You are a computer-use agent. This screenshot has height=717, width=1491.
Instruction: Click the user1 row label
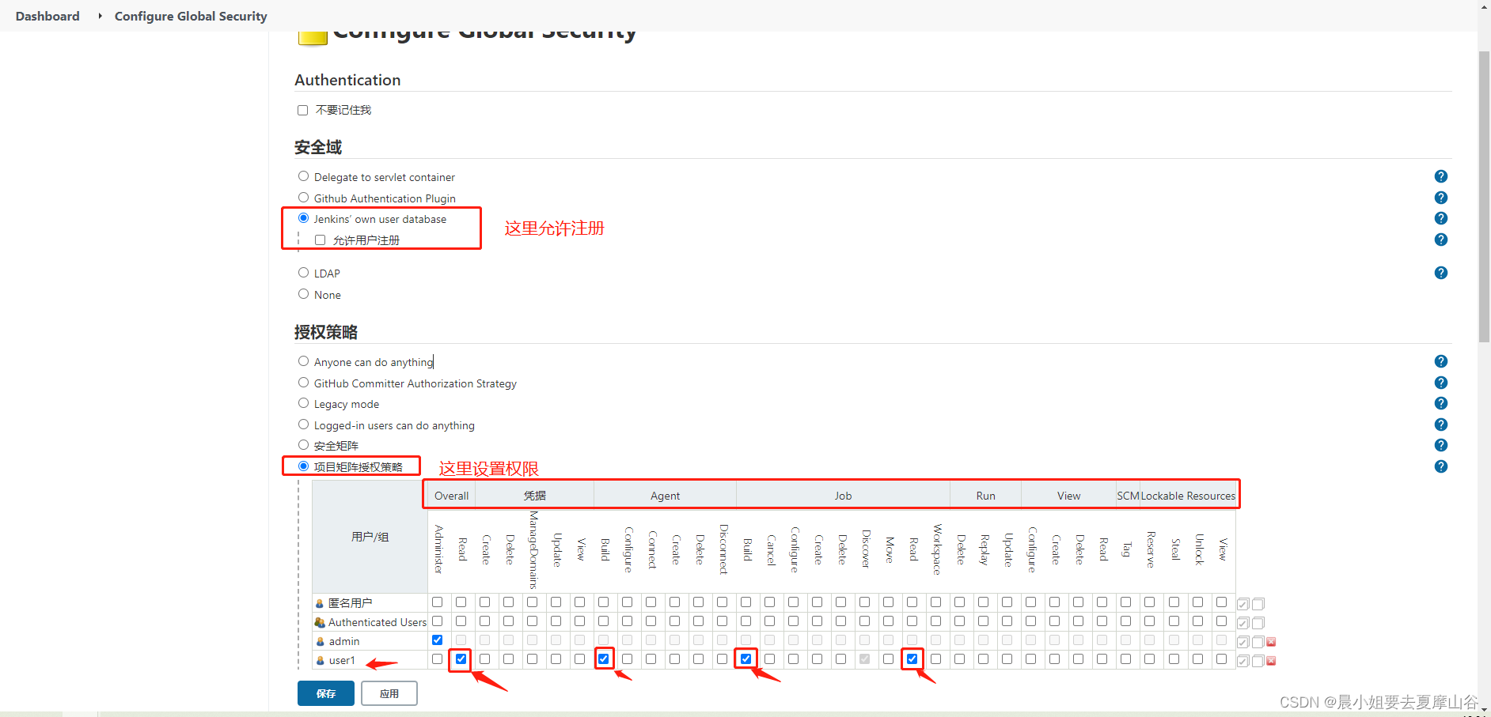pyautogui.click(x=342, y=660)
